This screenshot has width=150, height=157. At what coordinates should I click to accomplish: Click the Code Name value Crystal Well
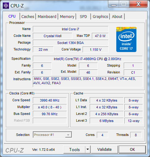pos(53,36)
